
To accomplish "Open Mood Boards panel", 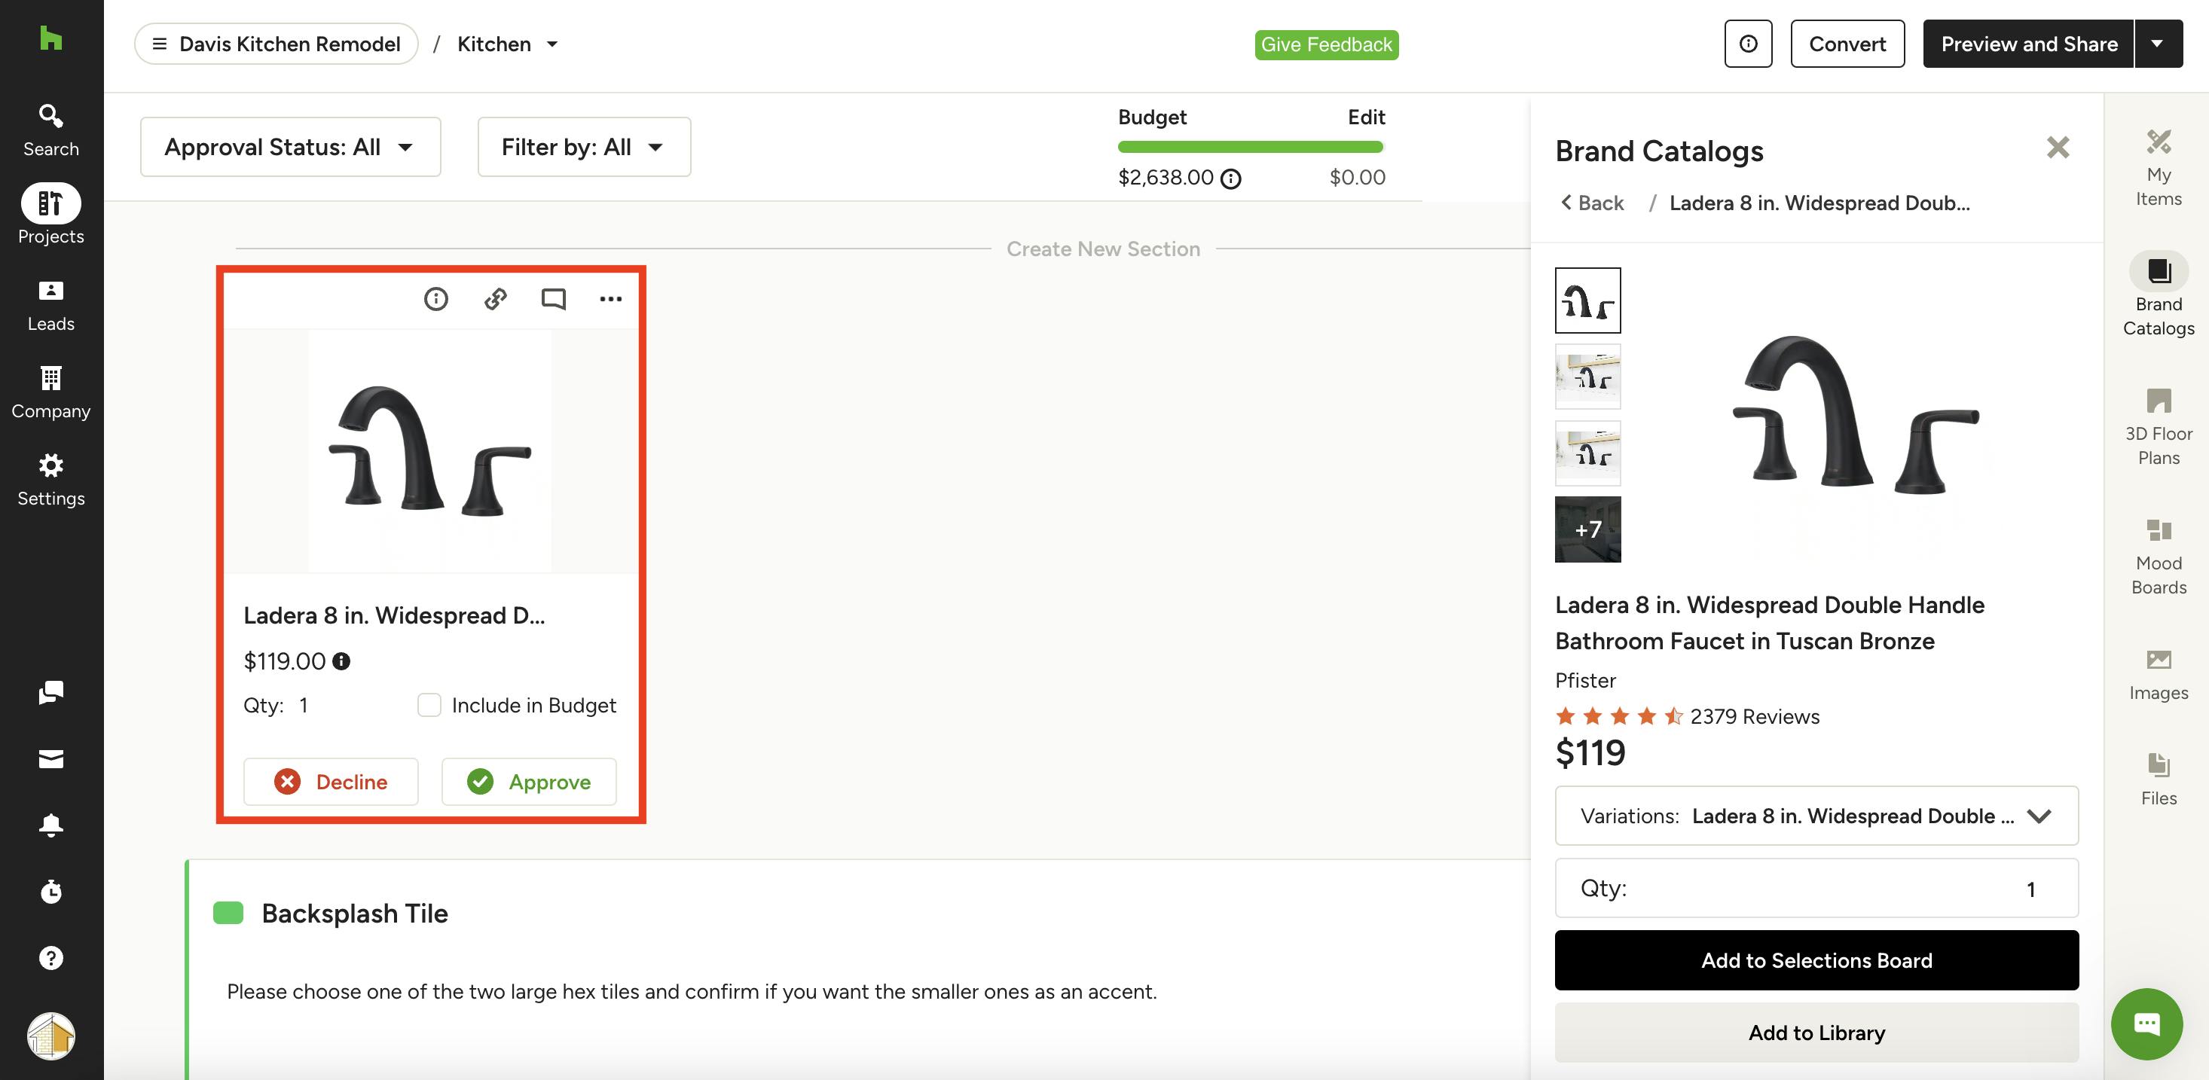I will 2159,557.
